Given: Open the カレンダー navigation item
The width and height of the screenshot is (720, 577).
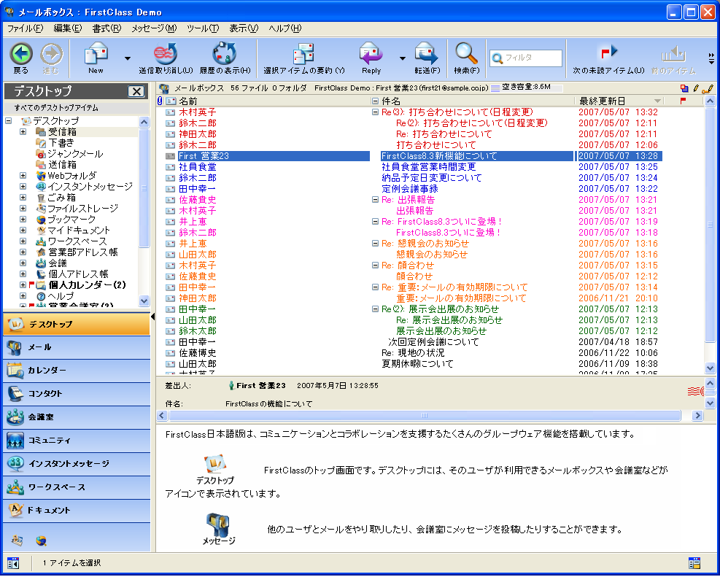Looking at the screenshot, I should tap(76, 371).
